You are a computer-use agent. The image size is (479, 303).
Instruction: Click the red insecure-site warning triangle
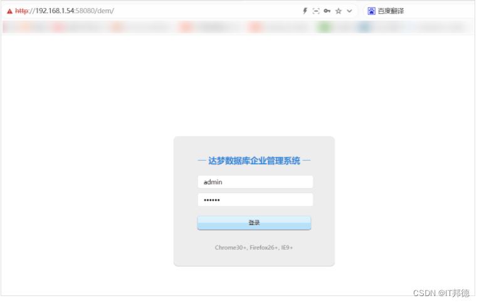pos(9,11)
